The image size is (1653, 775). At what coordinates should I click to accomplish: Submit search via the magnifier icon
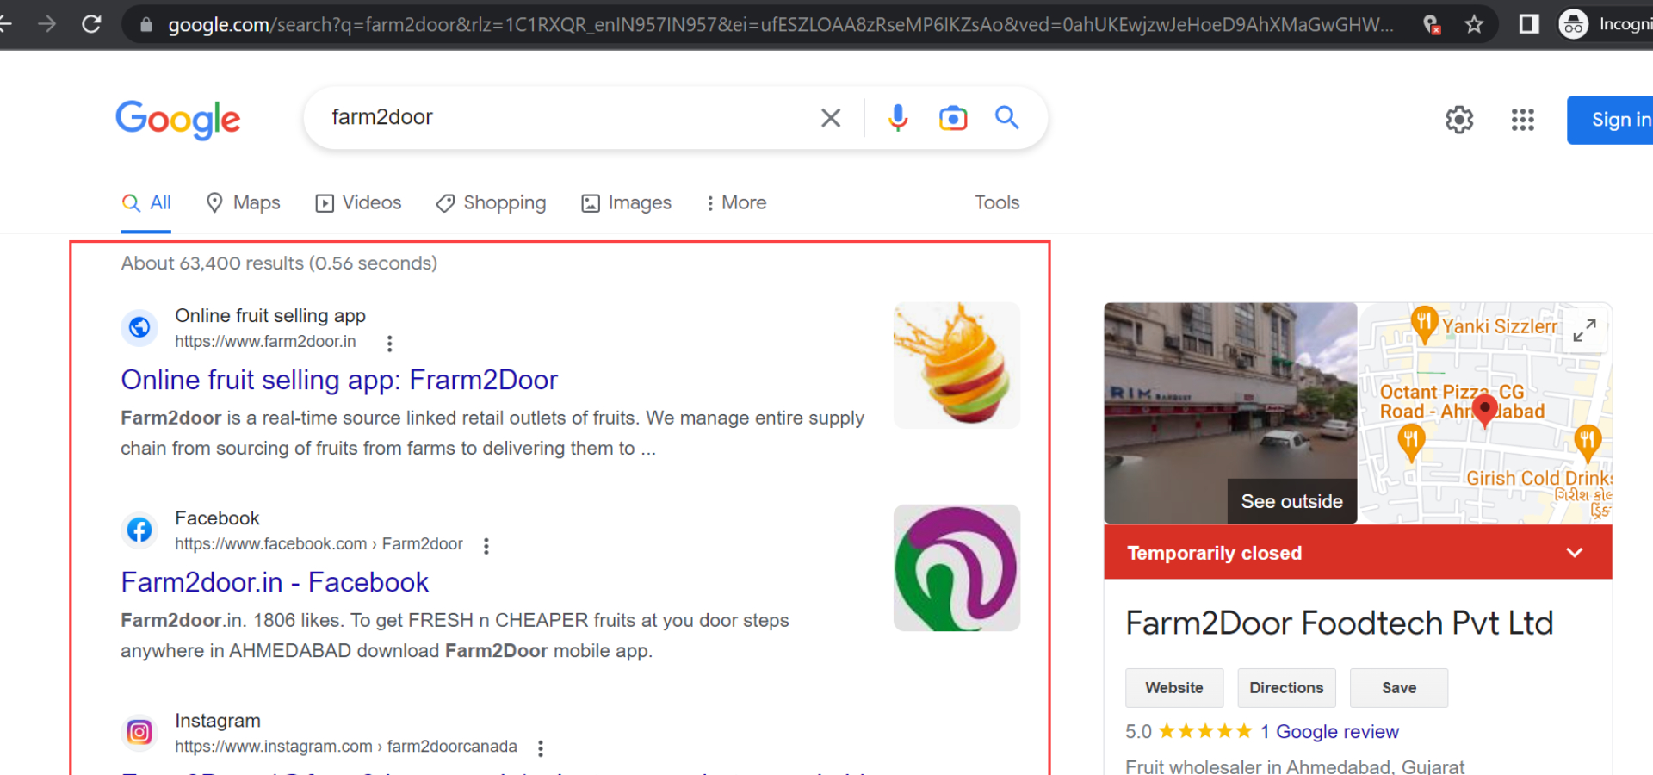[x=1006, y=117]
